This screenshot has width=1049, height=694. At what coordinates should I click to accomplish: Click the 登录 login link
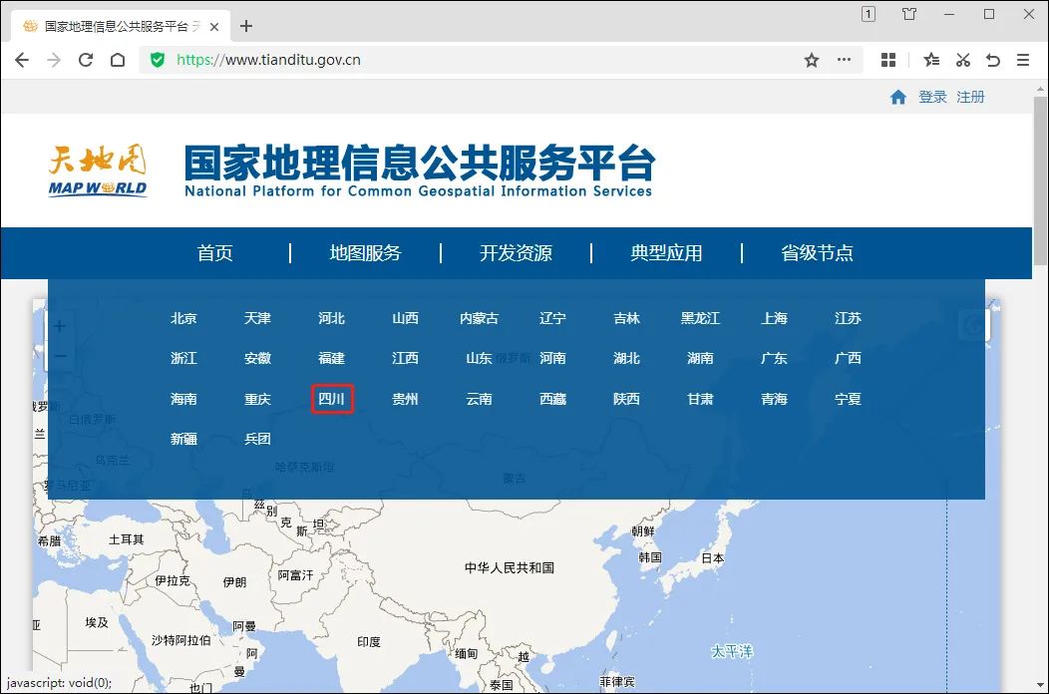[932, 97]
